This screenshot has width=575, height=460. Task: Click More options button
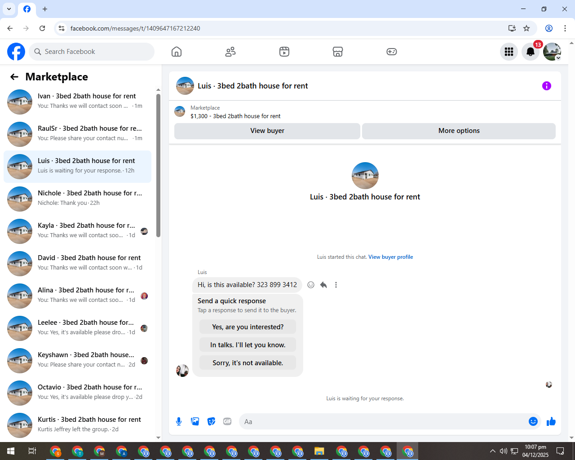click(459, 131)
